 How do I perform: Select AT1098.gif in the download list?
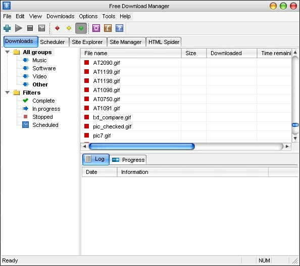click(107, 90)
